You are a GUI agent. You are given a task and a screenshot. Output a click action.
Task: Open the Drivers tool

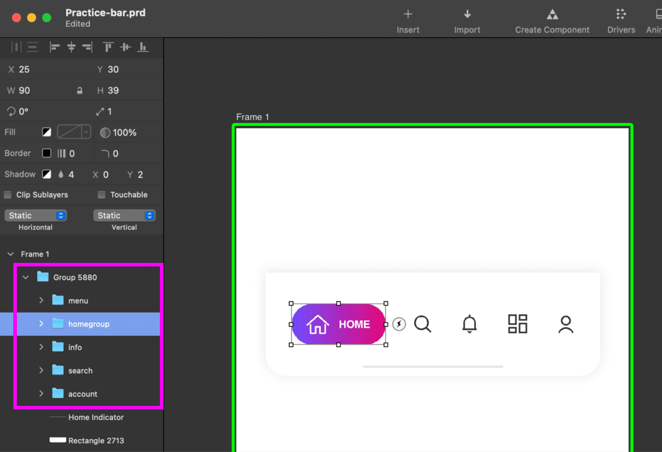[621, 21]
